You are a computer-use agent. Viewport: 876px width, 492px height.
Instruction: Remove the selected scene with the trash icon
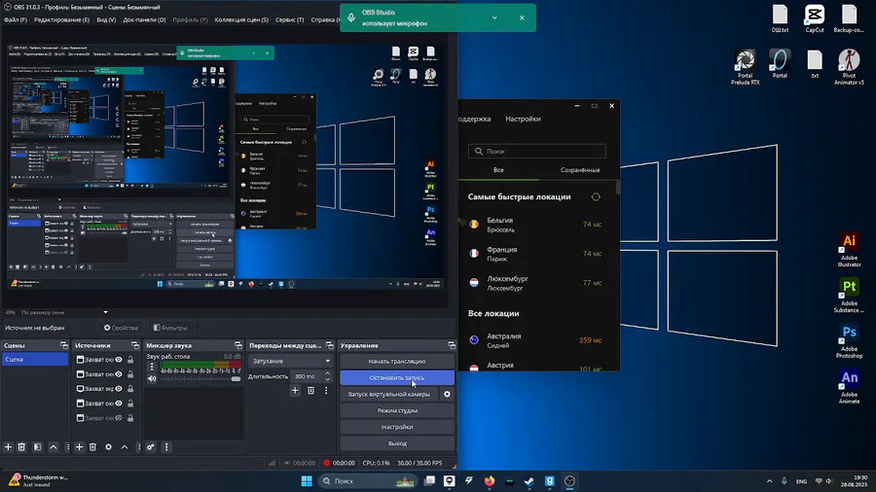[21, 447]
